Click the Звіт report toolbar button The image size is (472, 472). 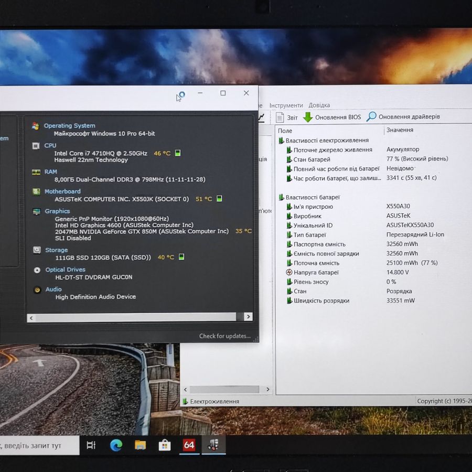pyautogui.click(x=287, y=117)
